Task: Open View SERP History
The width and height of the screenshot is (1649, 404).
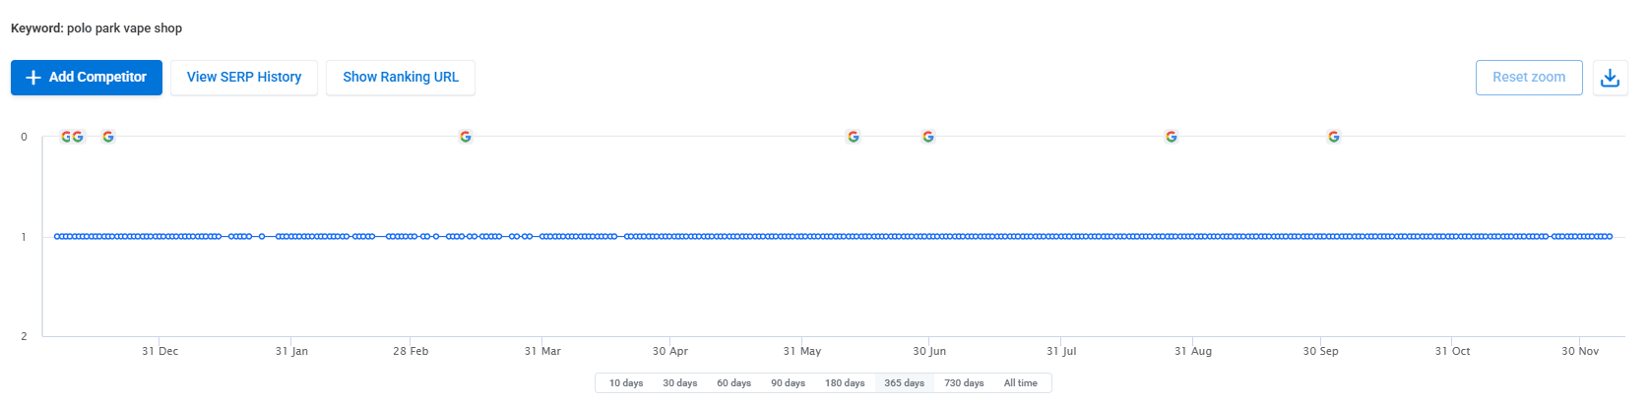Action: [x=244, y=78]
